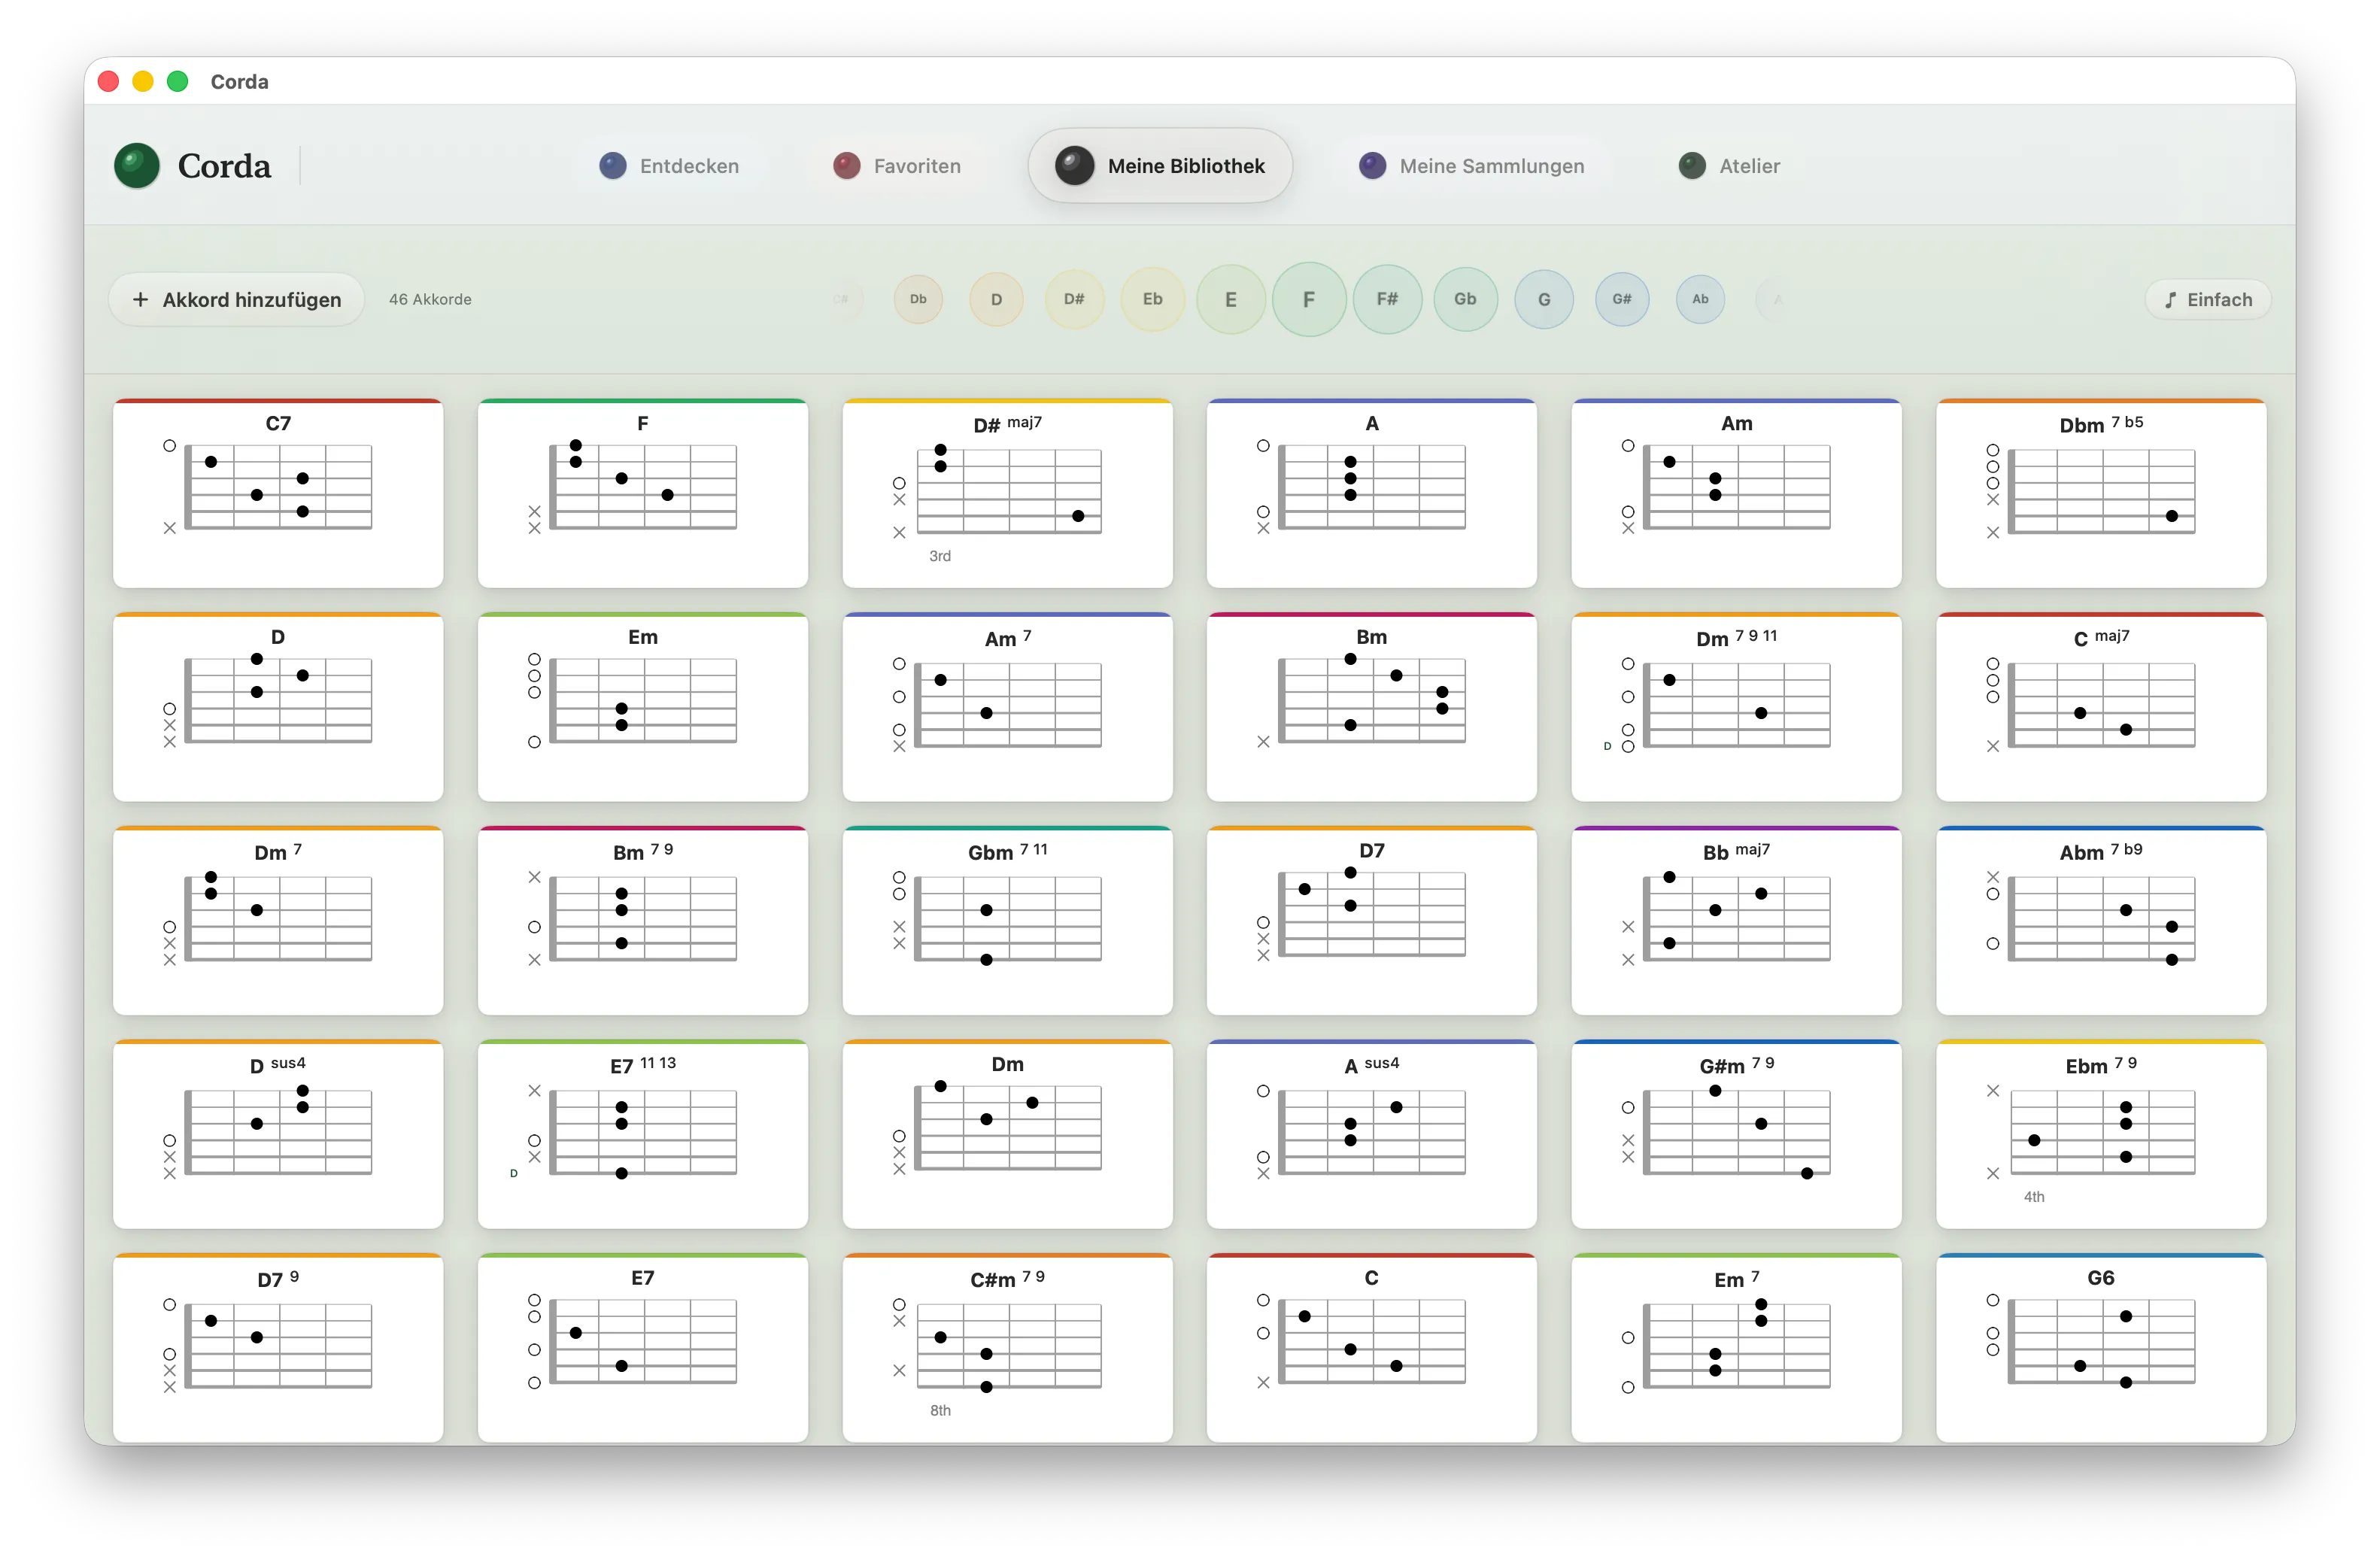The width and height of the screenshot is (2380, 1557).
Task: Click the Akkord hinzufügen button
Action: click(x=236, y=300)
